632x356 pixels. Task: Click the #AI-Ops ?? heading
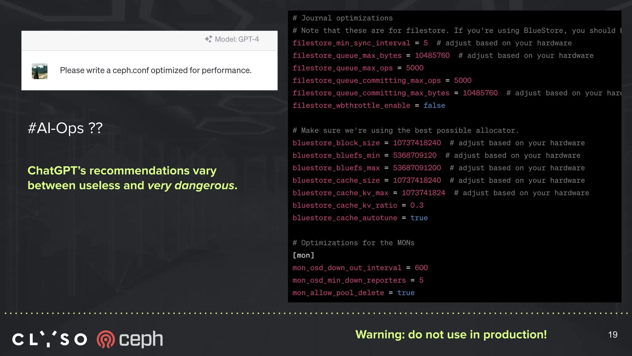[x=65, y=128]
